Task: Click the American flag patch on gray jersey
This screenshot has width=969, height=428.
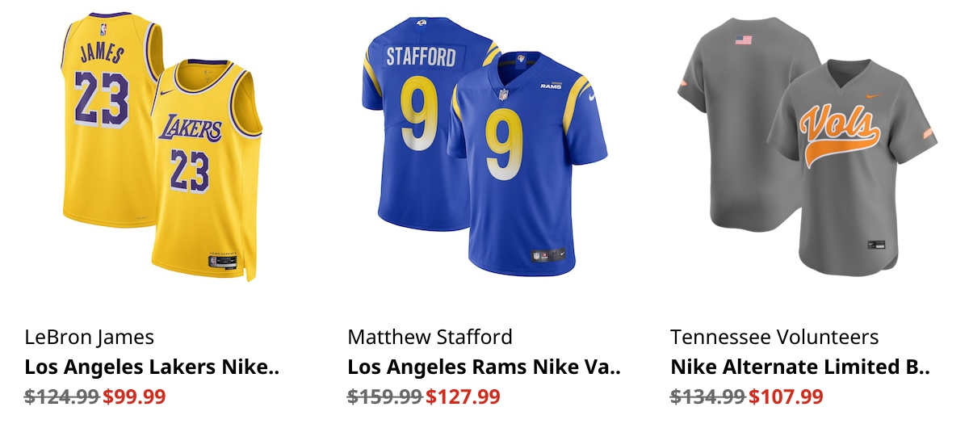Action: click(743, 40)
